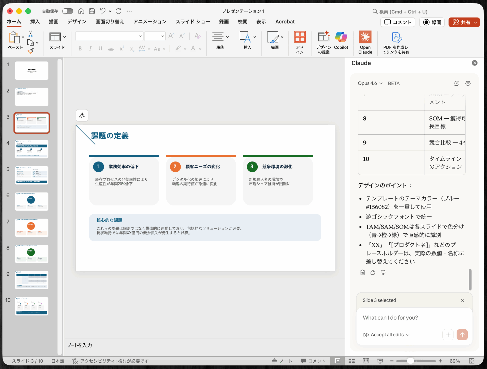Open the font size dropdown
The width and height of the screenshot is (487, 369).
click(x=163, y=36)
